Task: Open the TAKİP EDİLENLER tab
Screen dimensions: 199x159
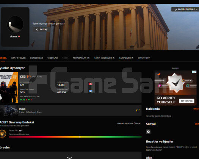Action: 104,58
